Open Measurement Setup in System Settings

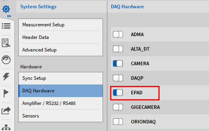pos(43,25)
